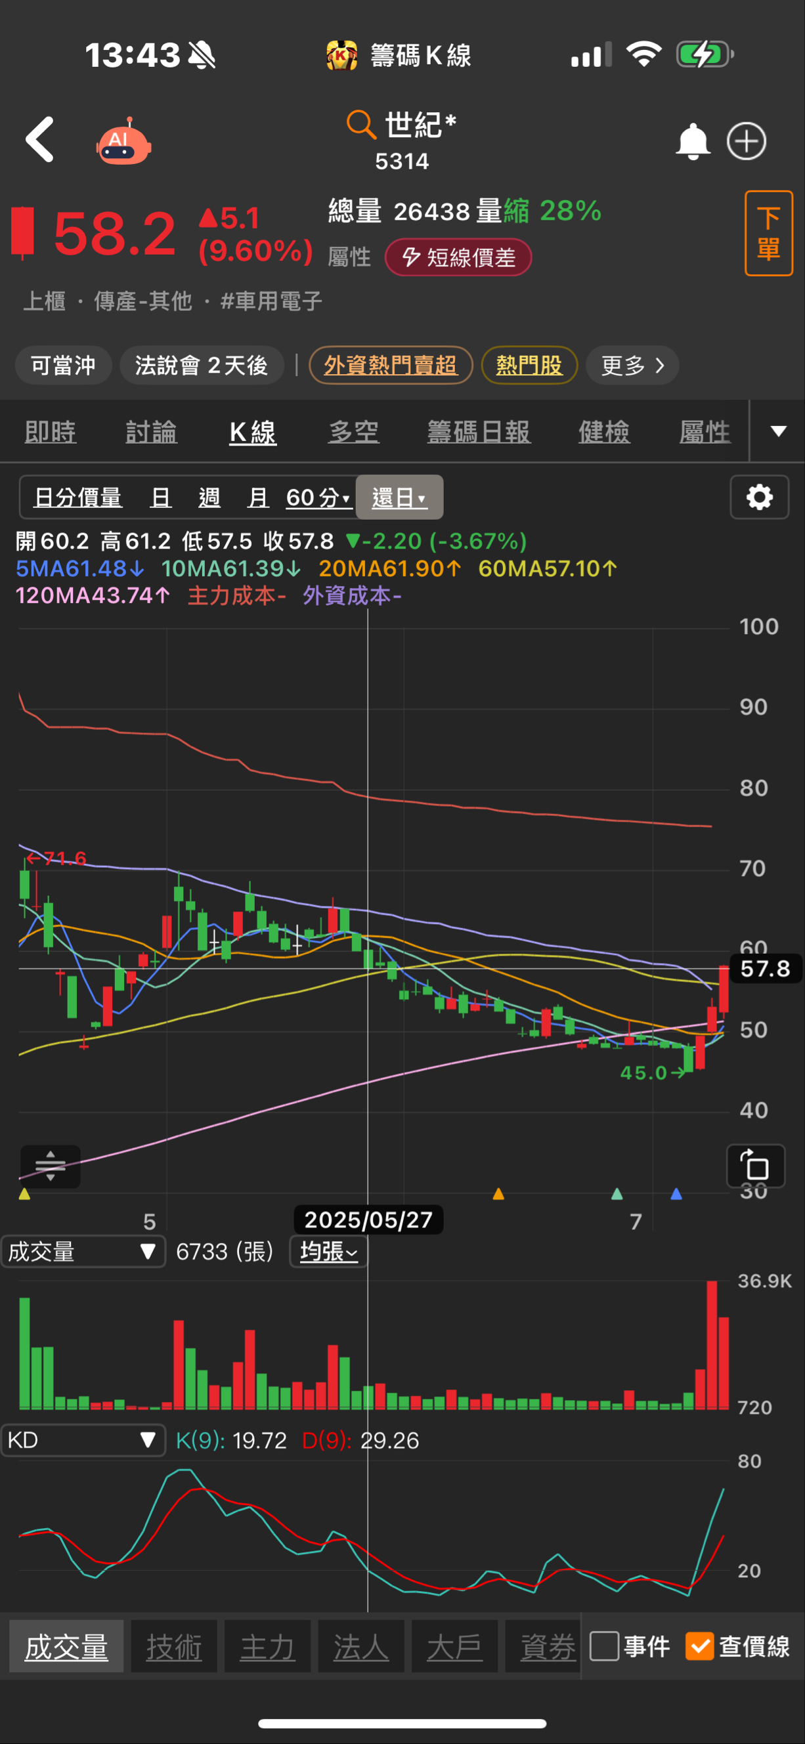Tap the home indicator bar
The height and width of the screenshot is (1744, 805).
pos(402,1723)
